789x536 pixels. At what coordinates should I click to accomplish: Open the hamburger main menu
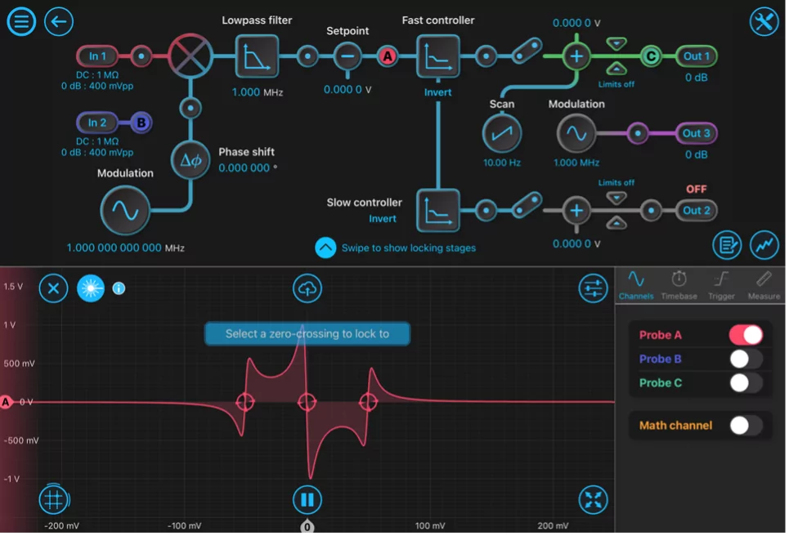tap(21, 21)
